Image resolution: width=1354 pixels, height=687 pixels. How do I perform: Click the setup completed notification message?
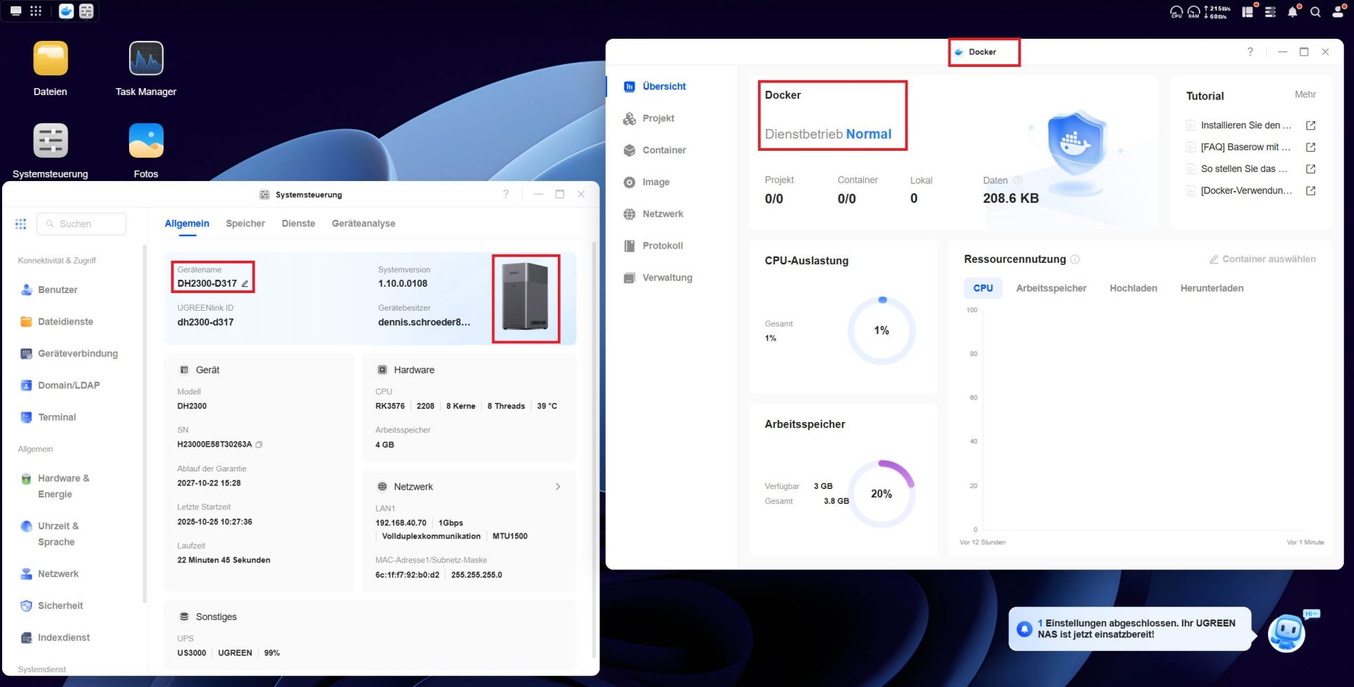[1135, 629]
